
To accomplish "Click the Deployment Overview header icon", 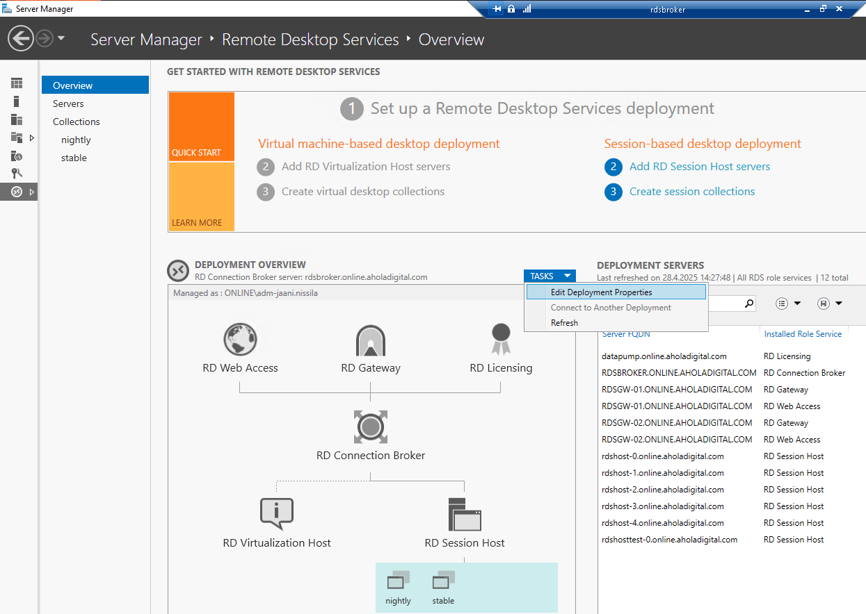I will pos(177,270).
